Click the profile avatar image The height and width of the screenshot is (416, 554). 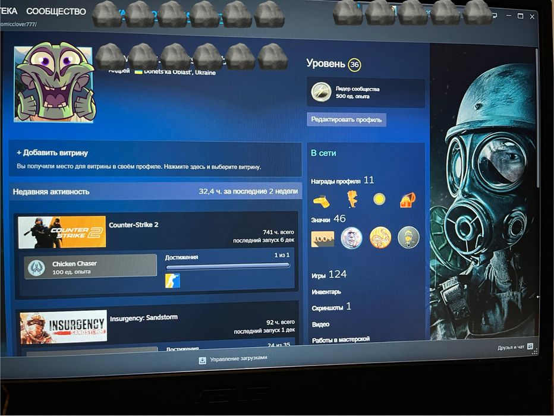point(53,84)
